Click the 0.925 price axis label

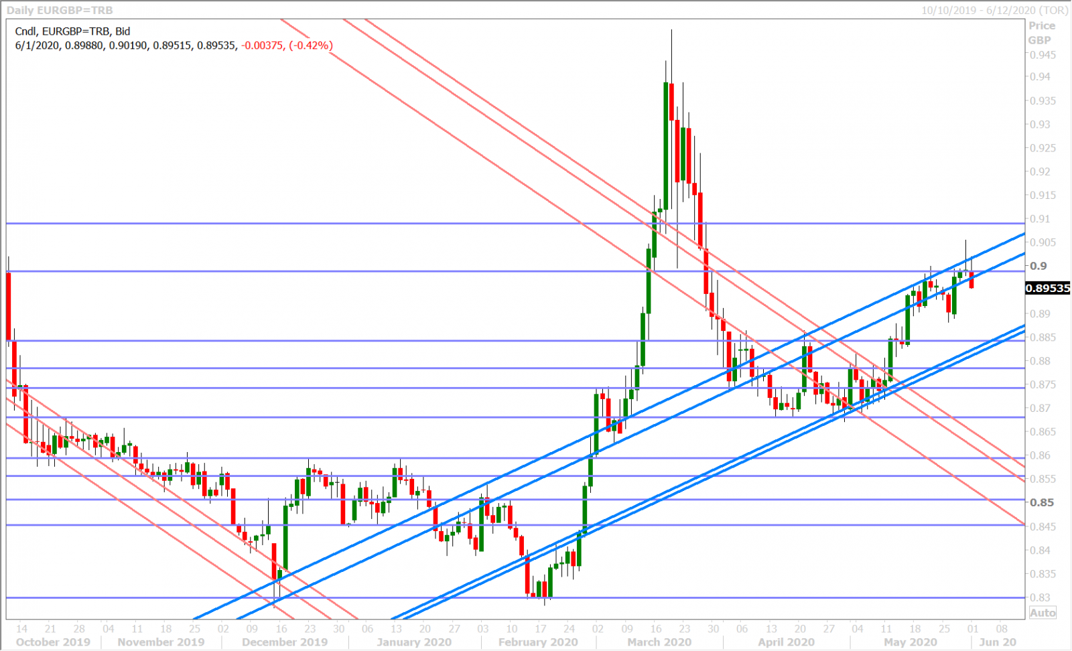click(1043, 147)
